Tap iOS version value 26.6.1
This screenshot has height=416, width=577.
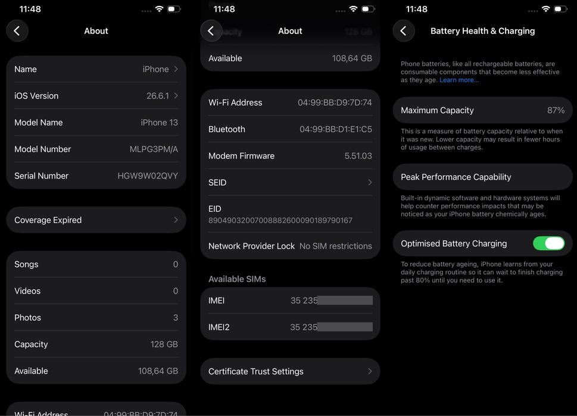[x=157, y=96]
